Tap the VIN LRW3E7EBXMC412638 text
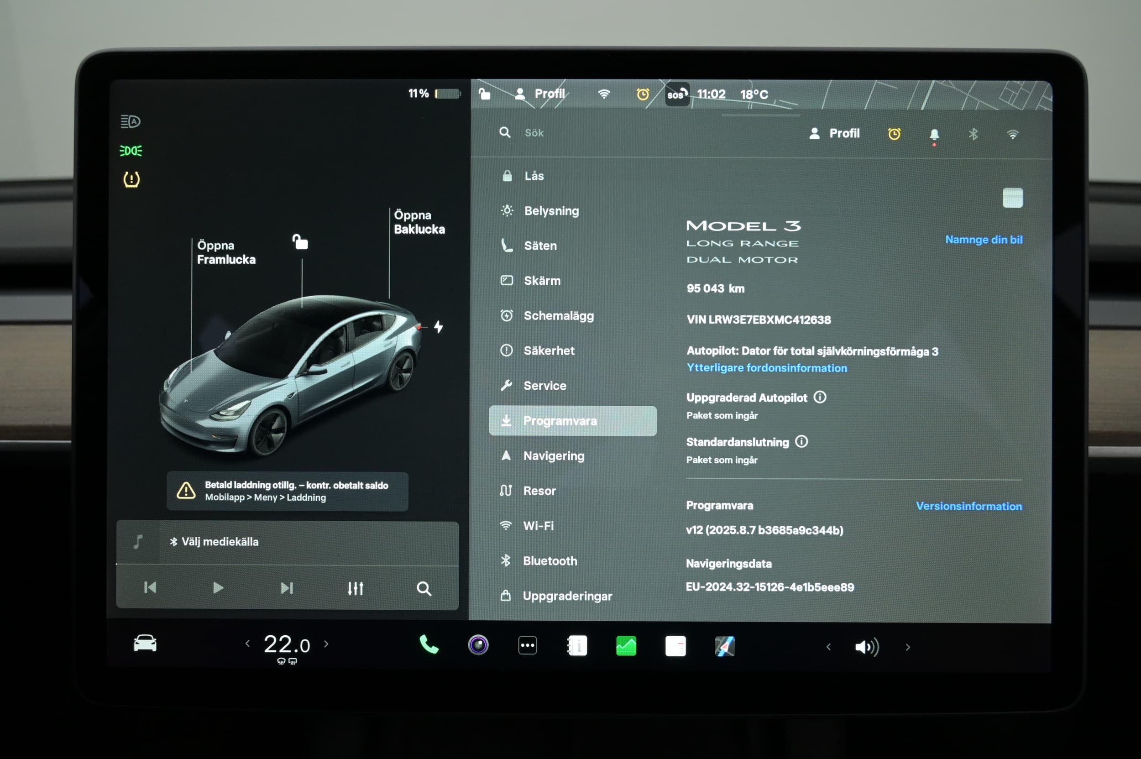 pos(759,319)
